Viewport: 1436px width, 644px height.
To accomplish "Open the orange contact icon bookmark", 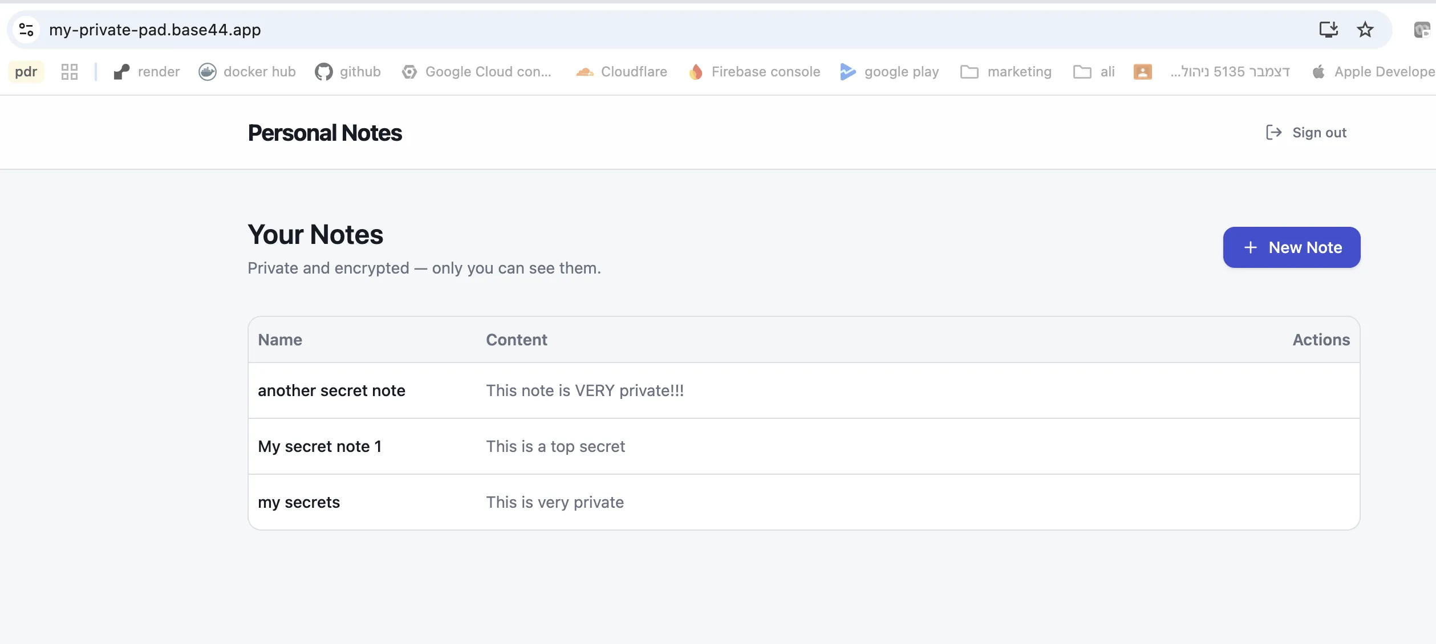I will (1142, 72).
